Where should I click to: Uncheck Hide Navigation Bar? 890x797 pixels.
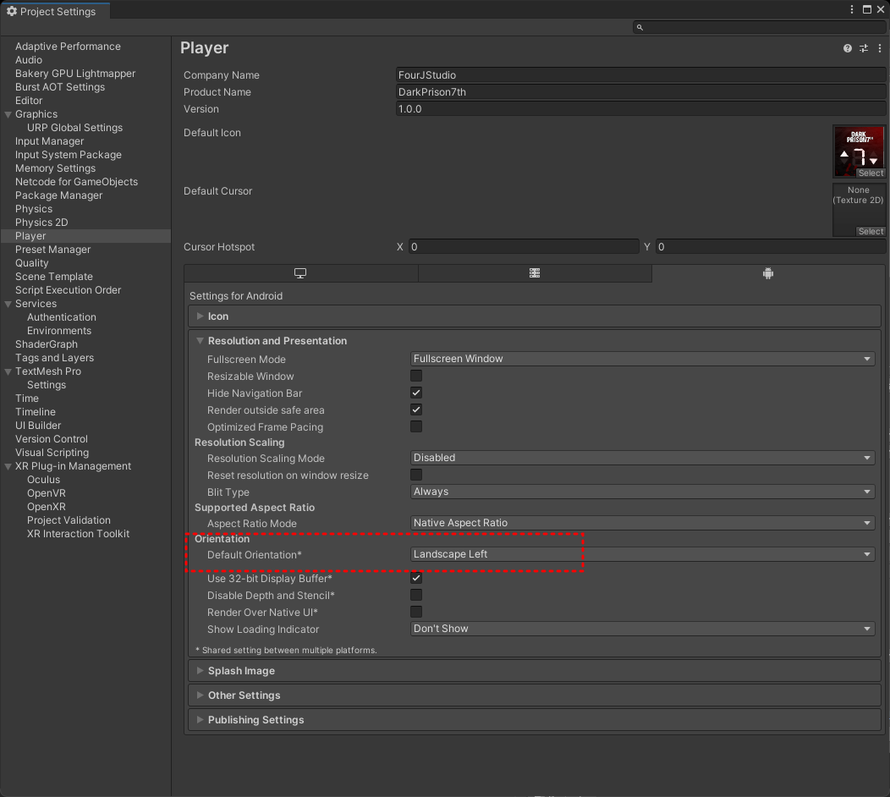tap(416, 393)
